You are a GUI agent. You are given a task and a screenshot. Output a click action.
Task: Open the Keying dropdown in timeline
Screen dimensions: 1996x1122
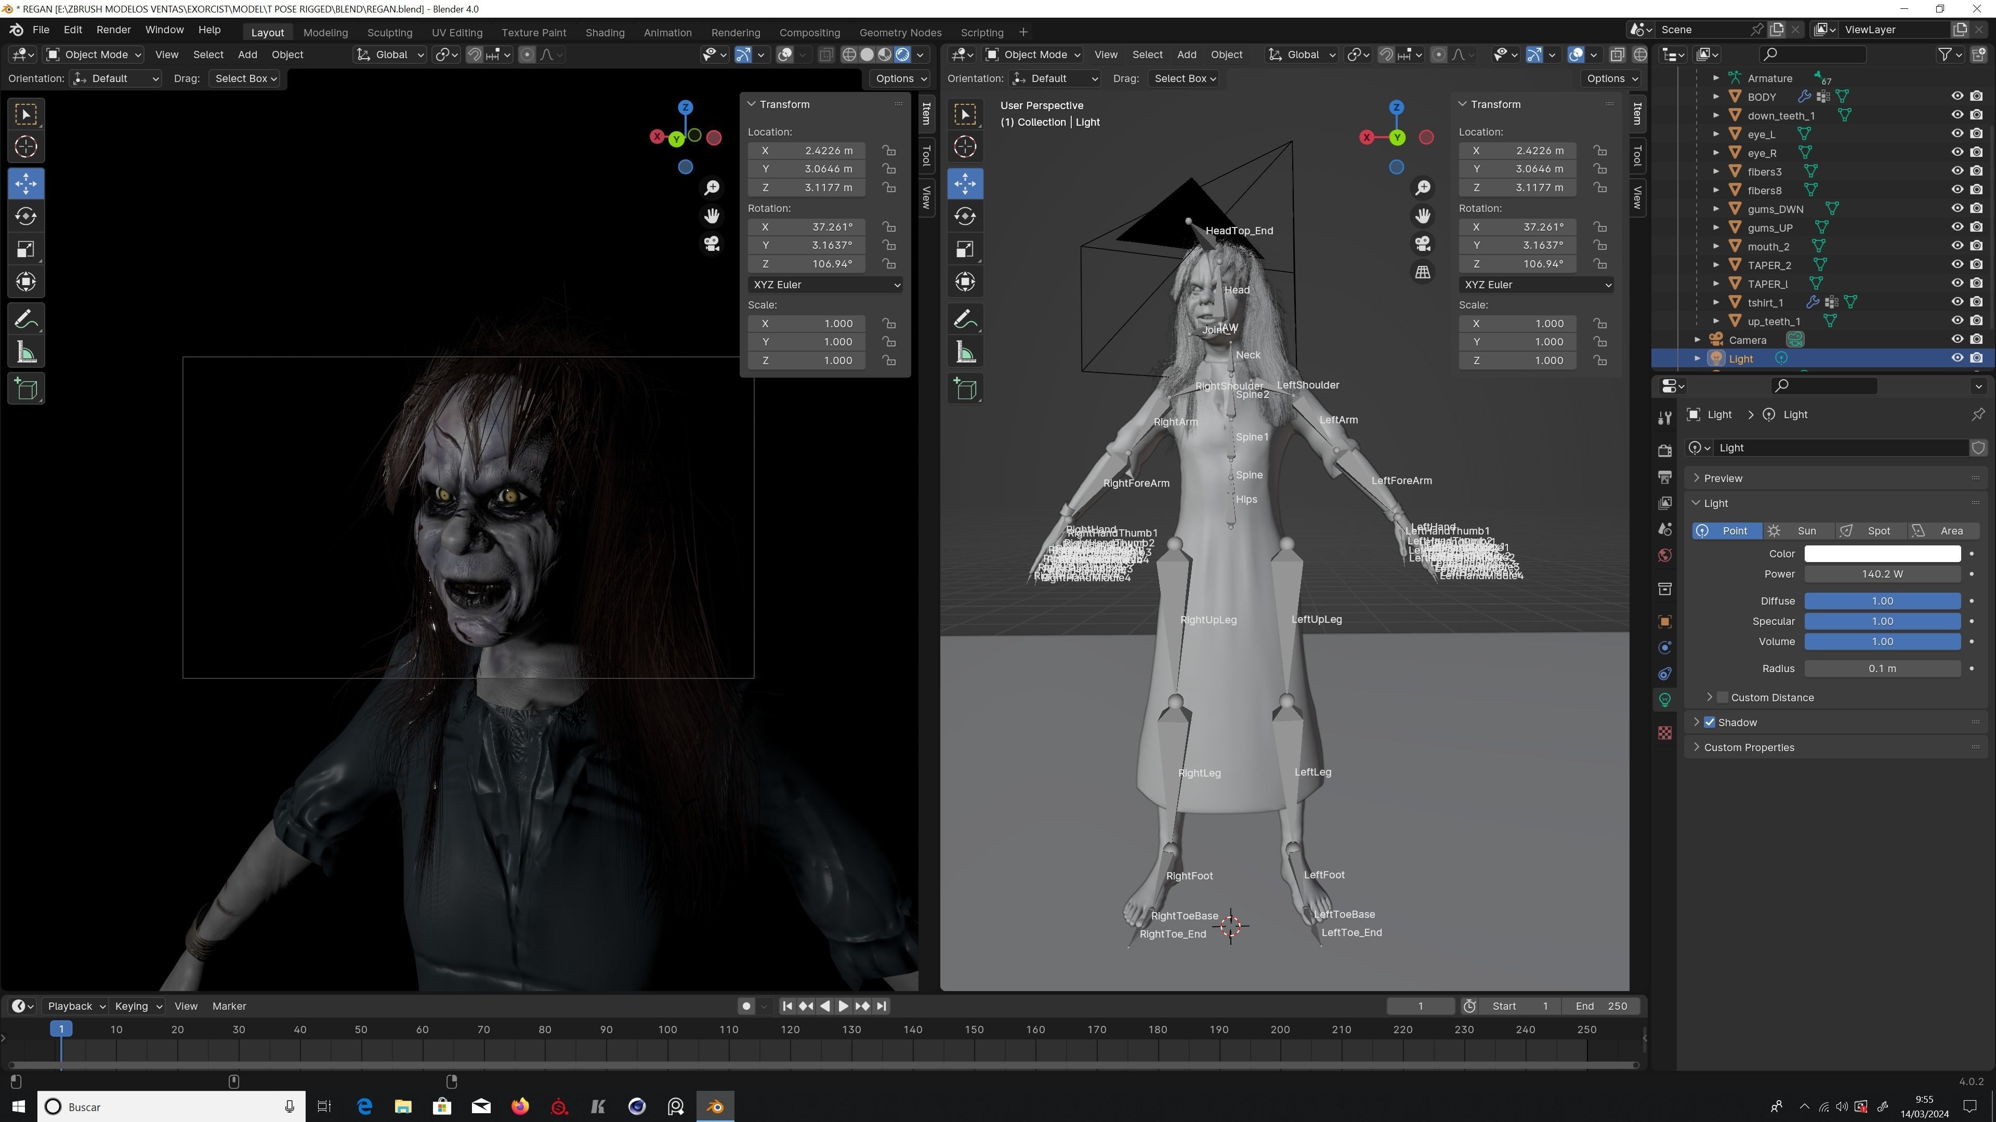click(x=137, y=1006)
